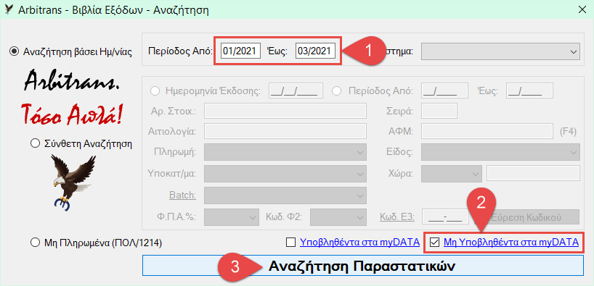Click the Arbitrans Τόσο Απλά logo

pyautogui.click(x=72, y=98)
